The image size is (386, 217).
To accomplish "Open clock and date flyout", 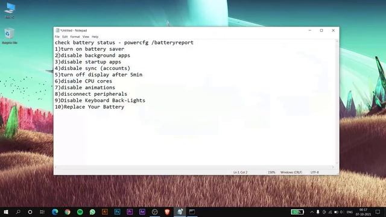I will [x=363, y=212].
